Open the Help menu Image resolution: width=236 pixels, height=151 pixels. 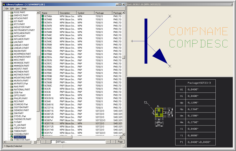24,9
